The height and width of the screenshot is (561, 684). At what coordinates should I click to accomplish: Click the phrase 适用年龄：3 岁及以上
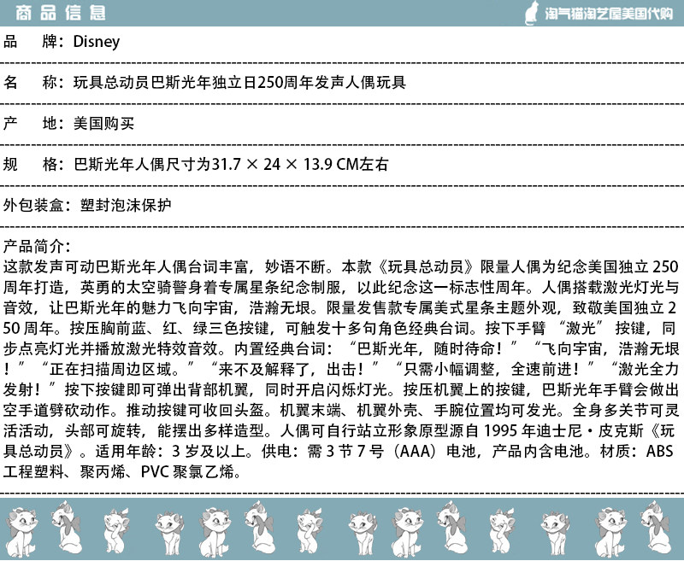pyautogui.click(x=171, y=451)
